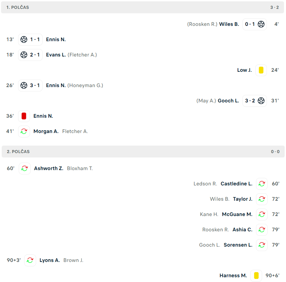Click the 1. POLČAS section header

tap(142, 7)
